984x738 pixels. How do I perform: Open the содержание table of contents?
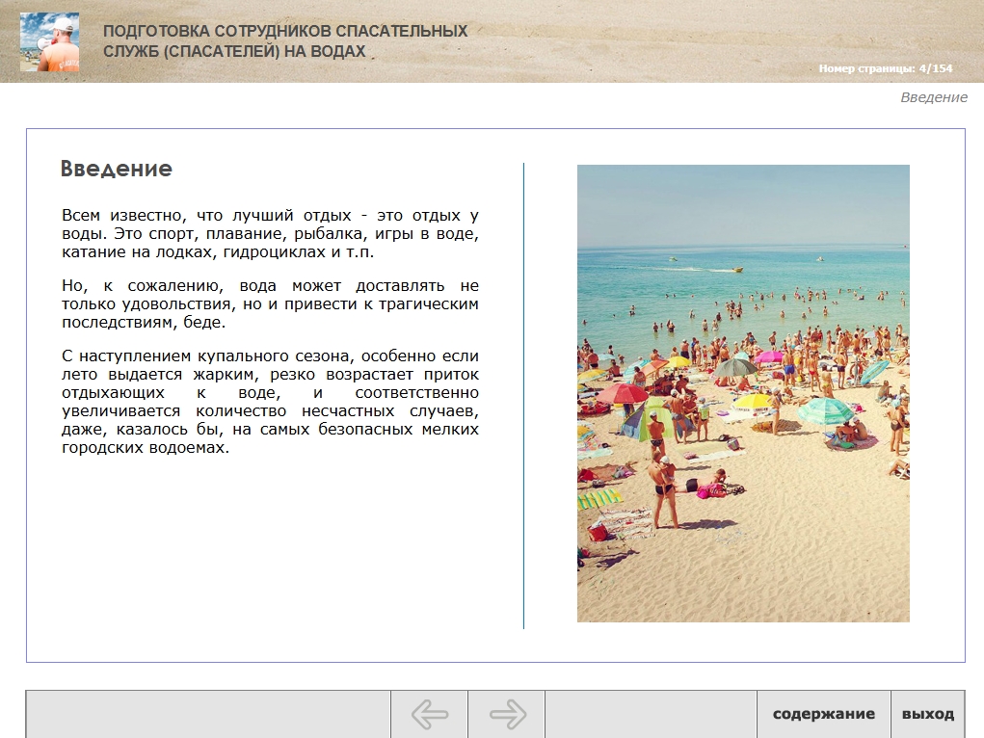point(823,714)
